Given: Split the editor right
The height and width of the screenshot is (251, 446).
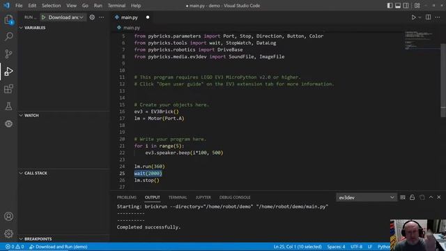Looking at the screenshot, I should pos(428,17).
